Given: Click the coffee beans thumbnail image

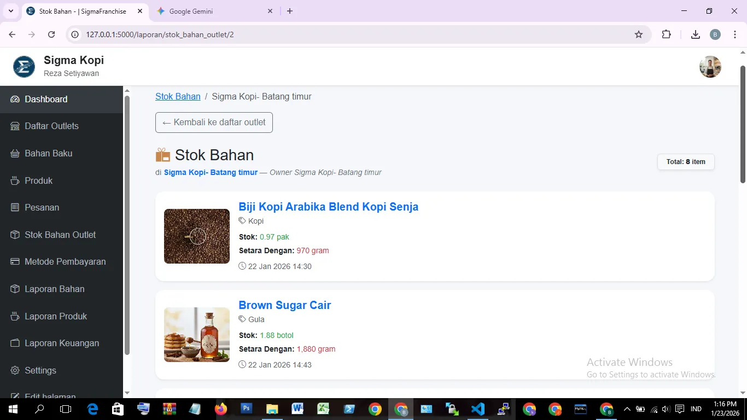Looking at the screenshot, I should [197, 236].
